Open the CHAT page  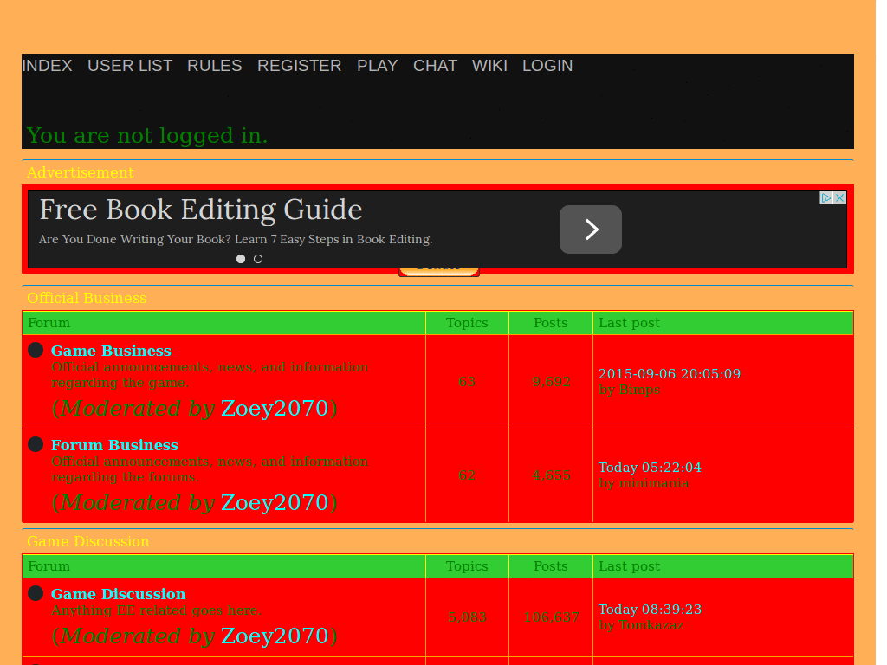[435, 66]
